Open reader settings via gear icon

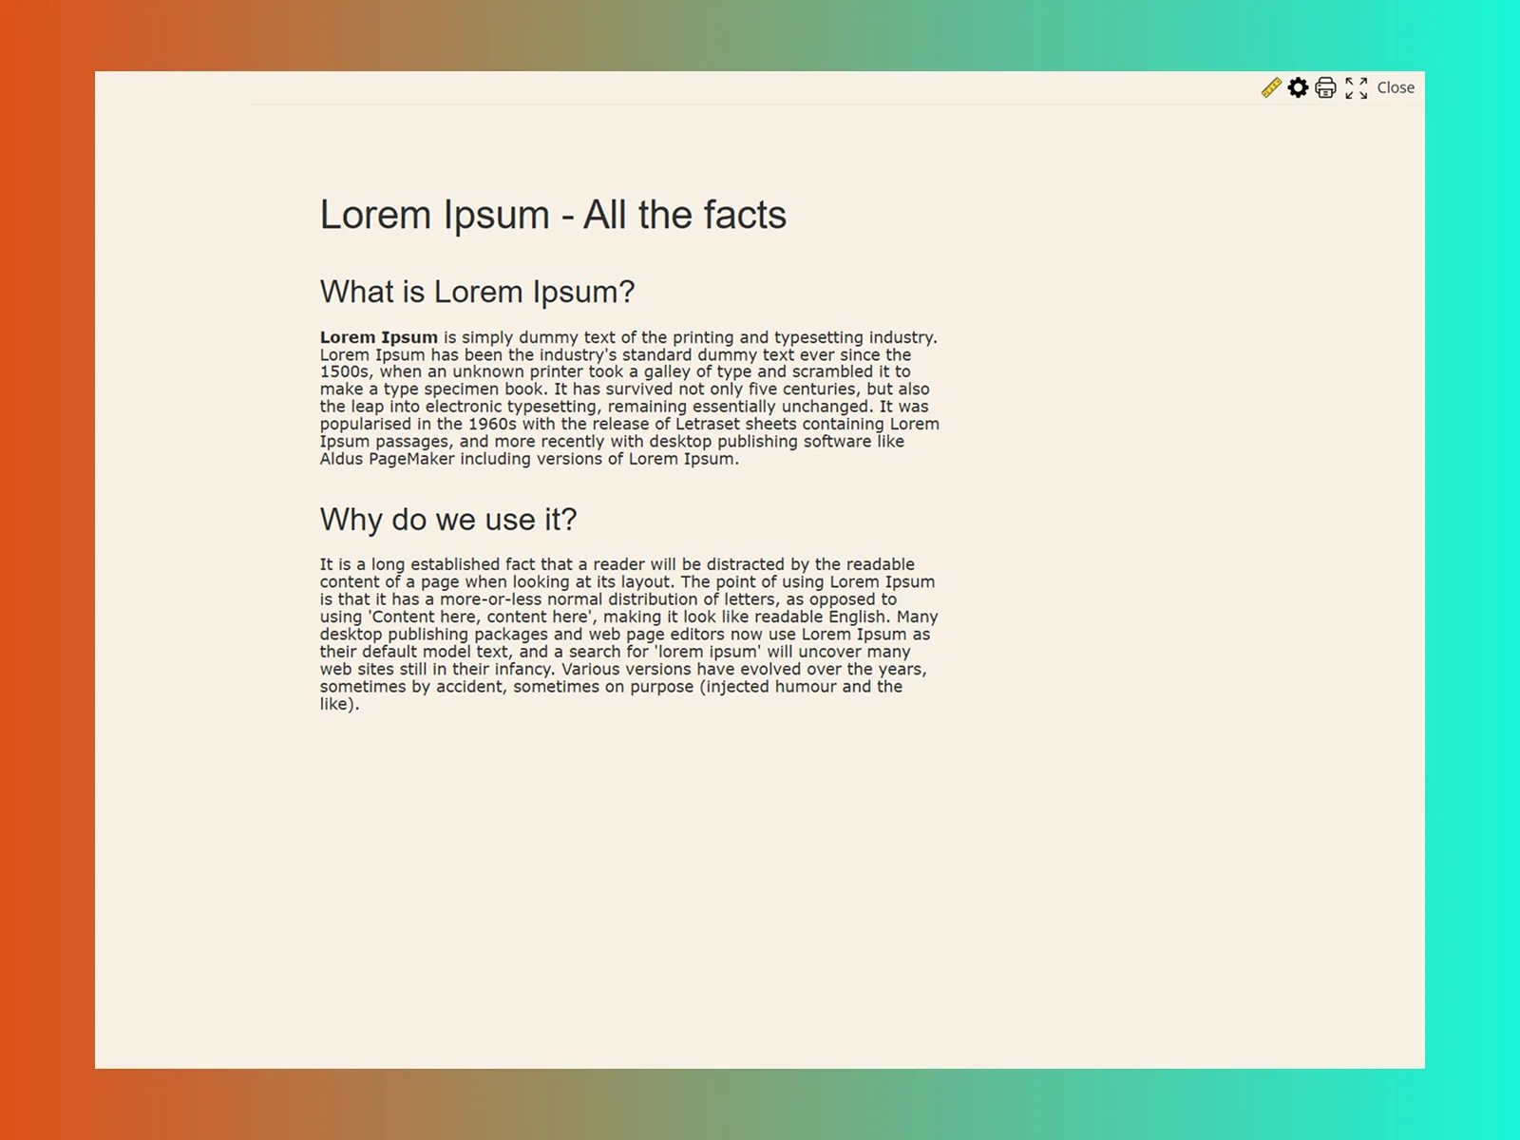1298,88
